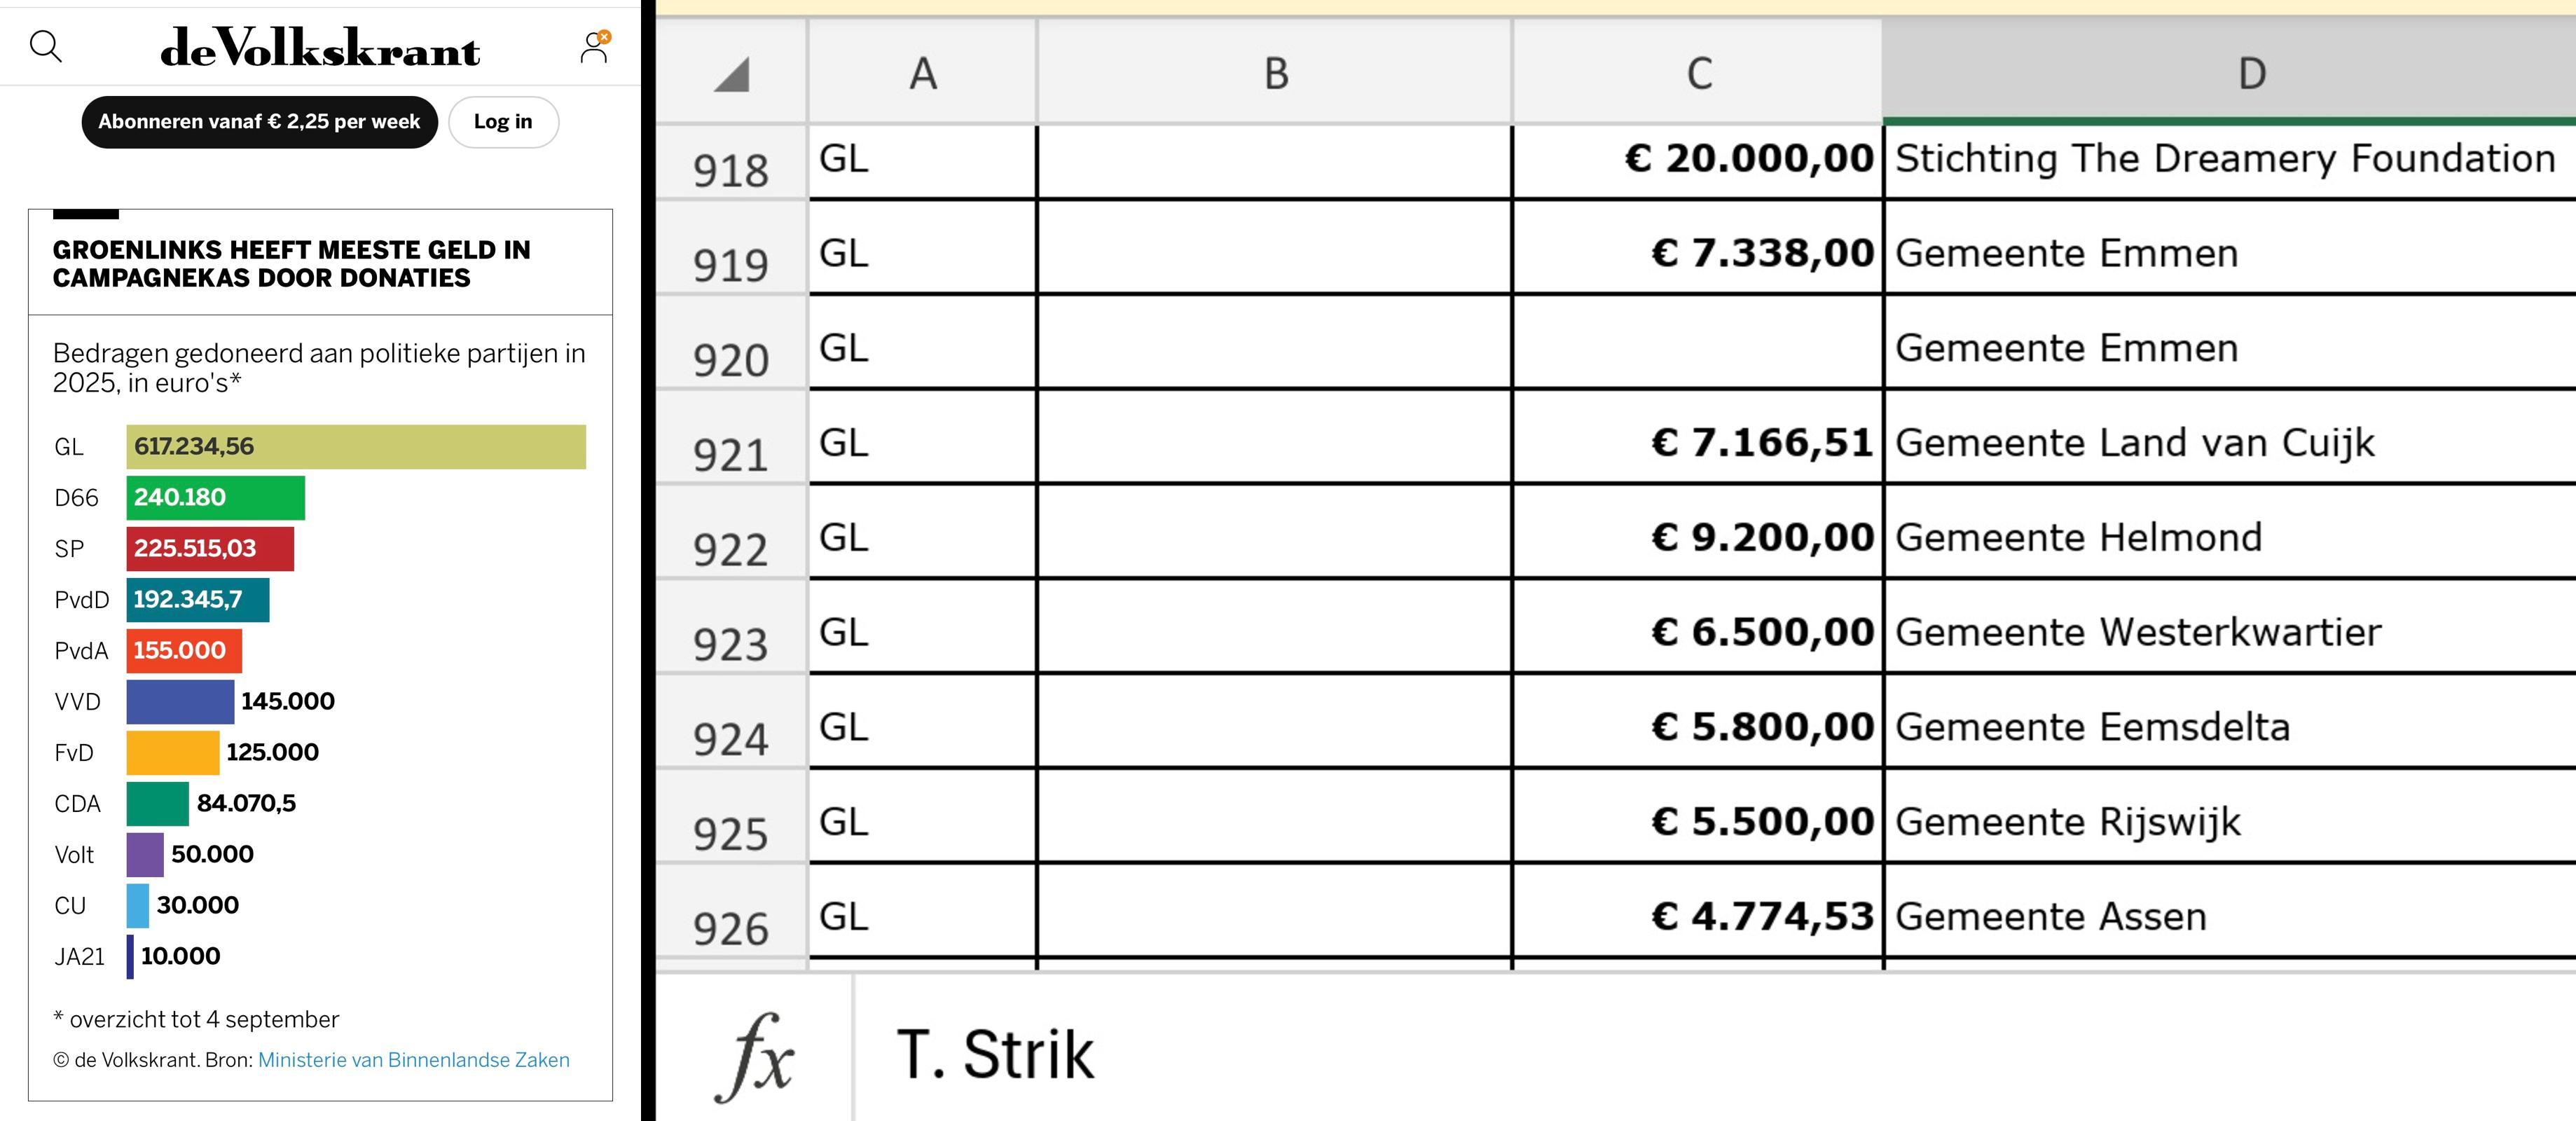Select column A header
Screen dimensions: 2576x1121
click(922, 74)
